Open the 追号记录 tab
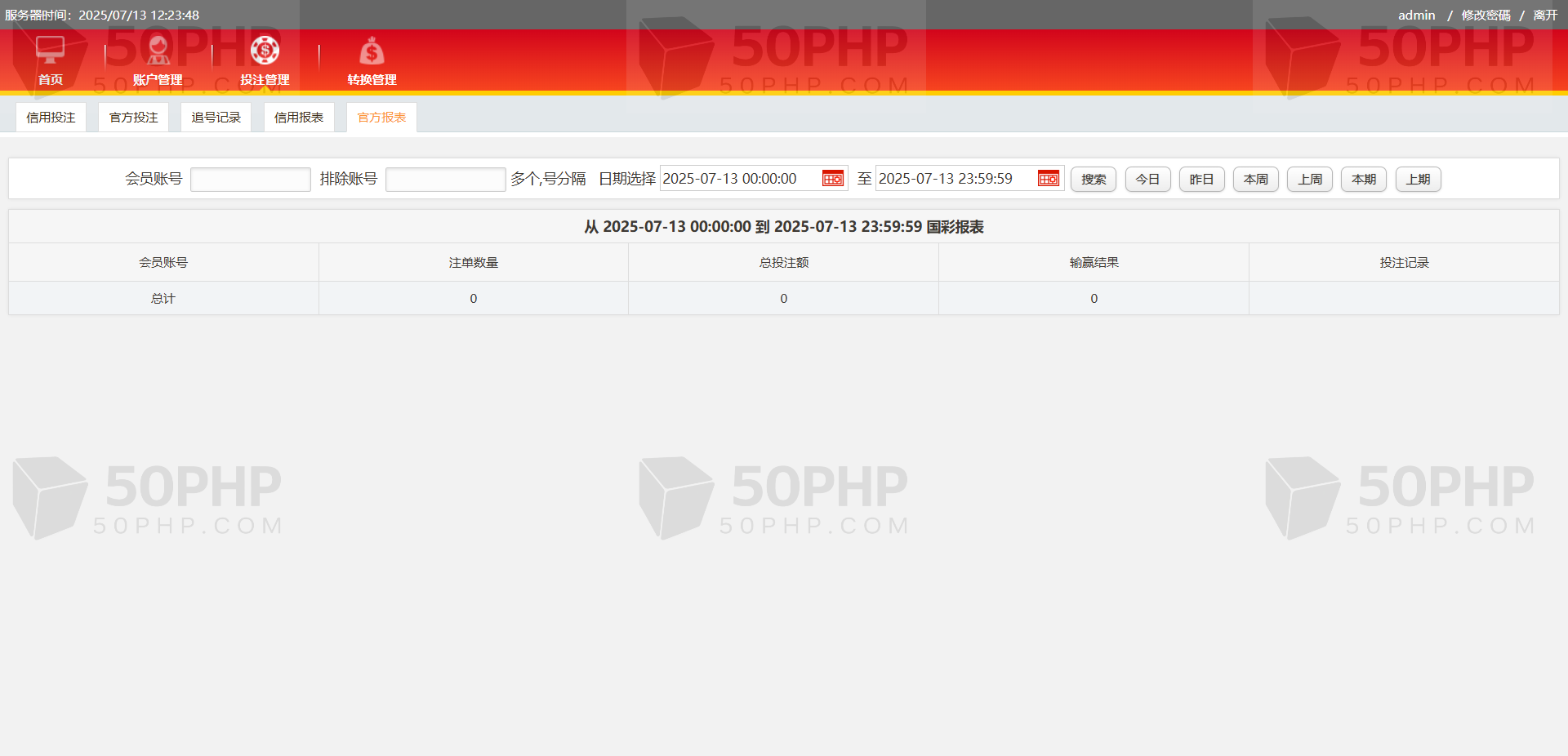1568x756 pixels. tap(216, 118)
